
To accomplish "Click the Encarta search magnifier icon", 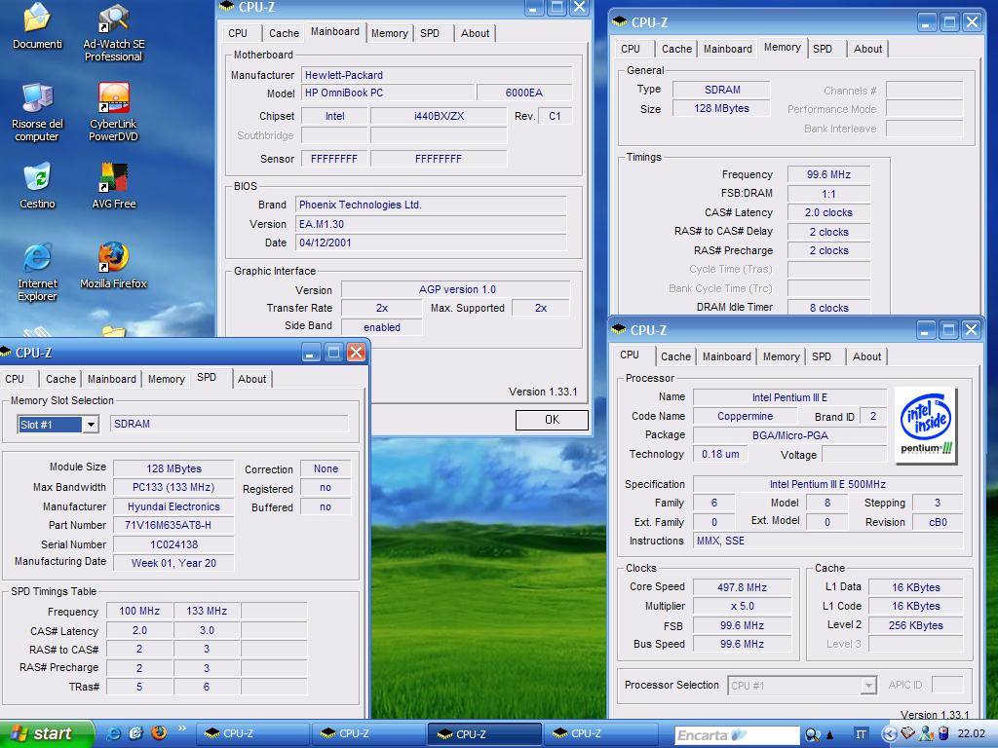I will pyautogui.click(x=811, y=734).
